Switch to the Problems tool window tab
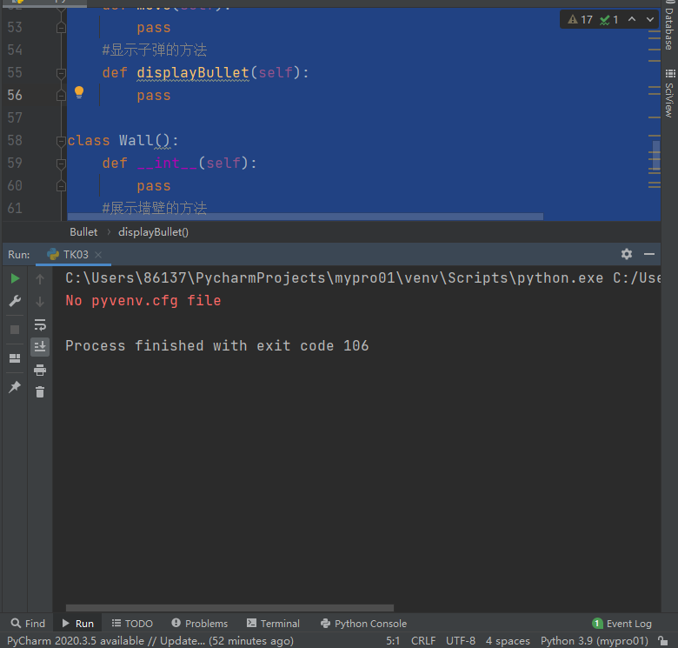This screenshot has height=648, width=678. pyautogui.click(x=199, y=624)
